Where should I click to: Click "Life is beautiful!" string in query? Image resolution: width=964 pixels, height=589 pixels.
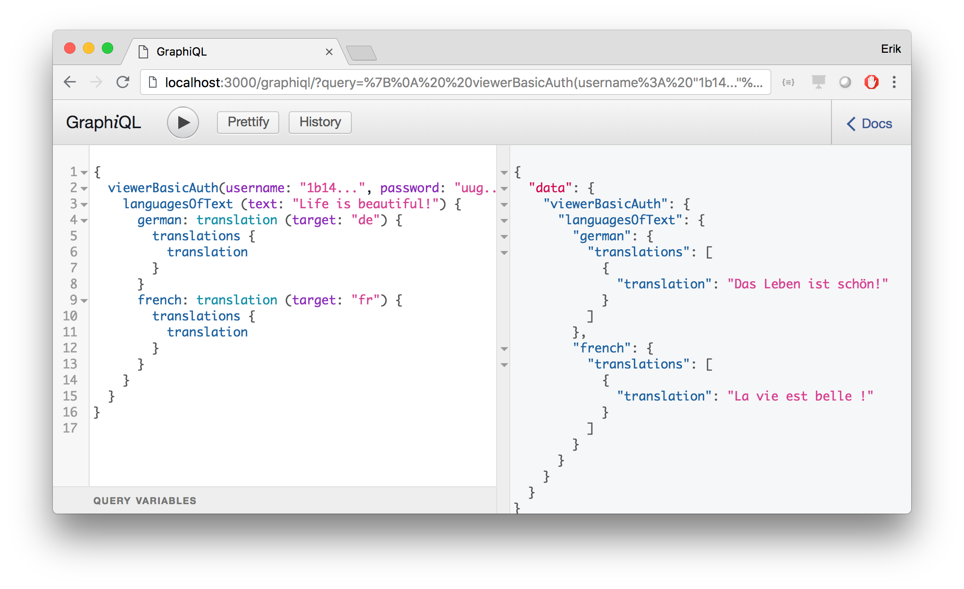(366, 204)
